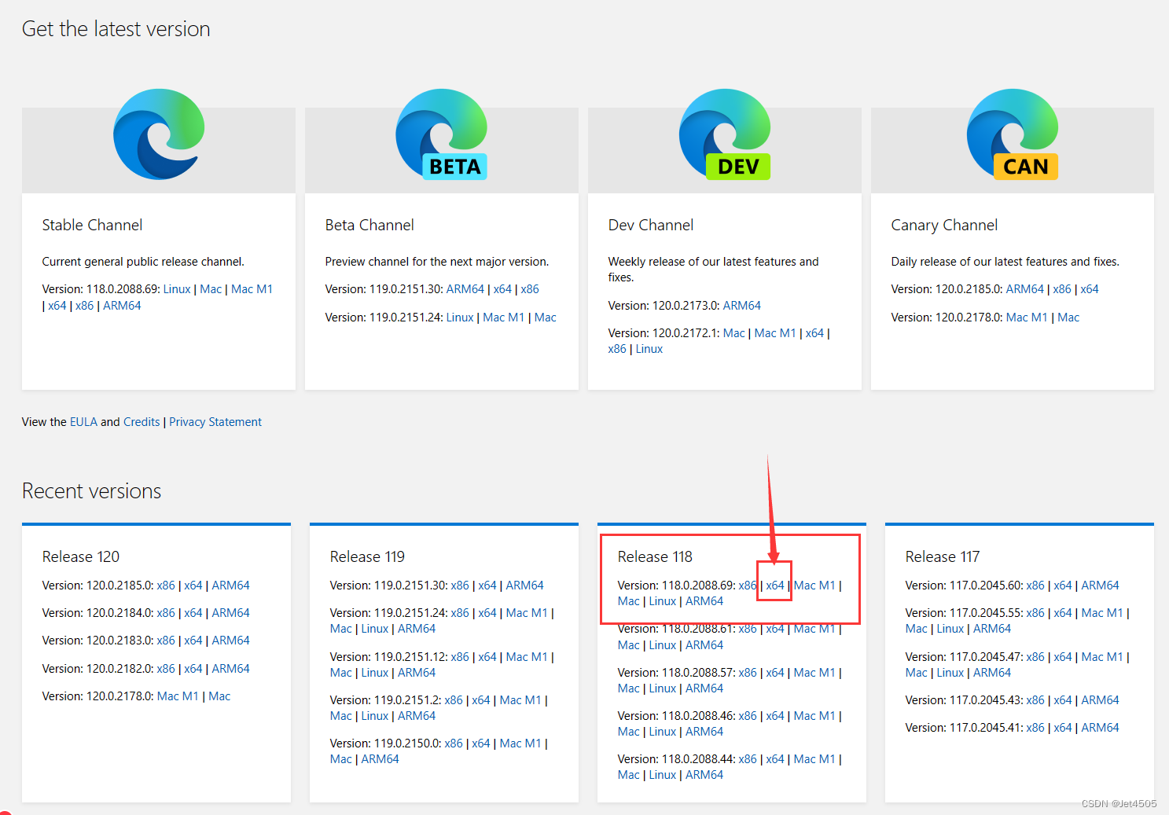
Task: Download Canary 120.0.2185.0 ARM64 driver
Action: tap(1025, 289)
